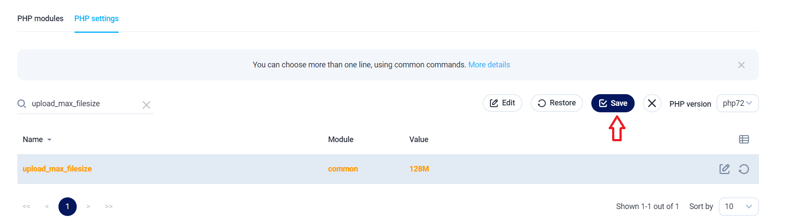Click the Restore button
This screenshot has height=222, width=801.
(557, 103)
